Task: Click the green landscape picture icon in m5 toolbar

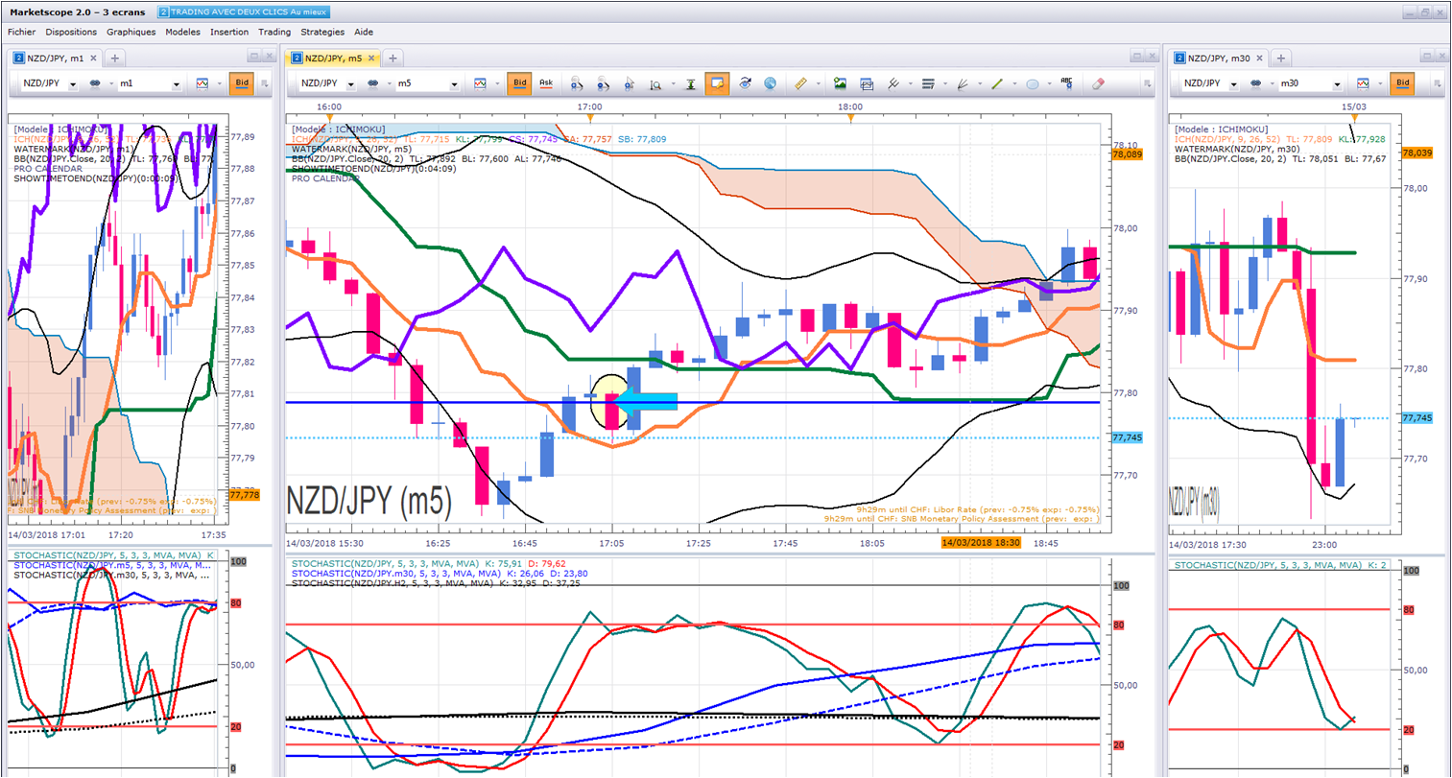Action: 840,83
